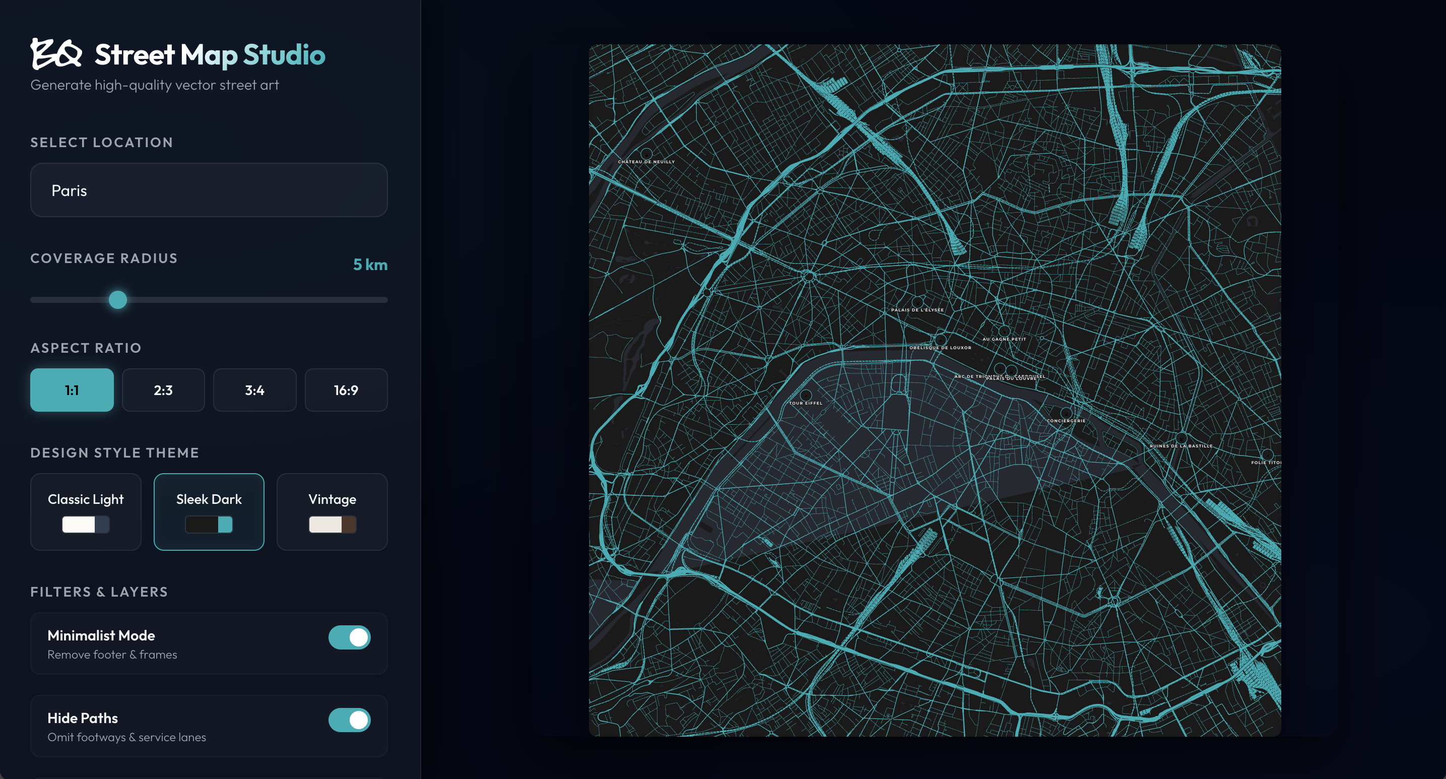Screen dimensions: 1446x779
Task: Click the Sleek Dark color swatch
Action: point(209,525)
